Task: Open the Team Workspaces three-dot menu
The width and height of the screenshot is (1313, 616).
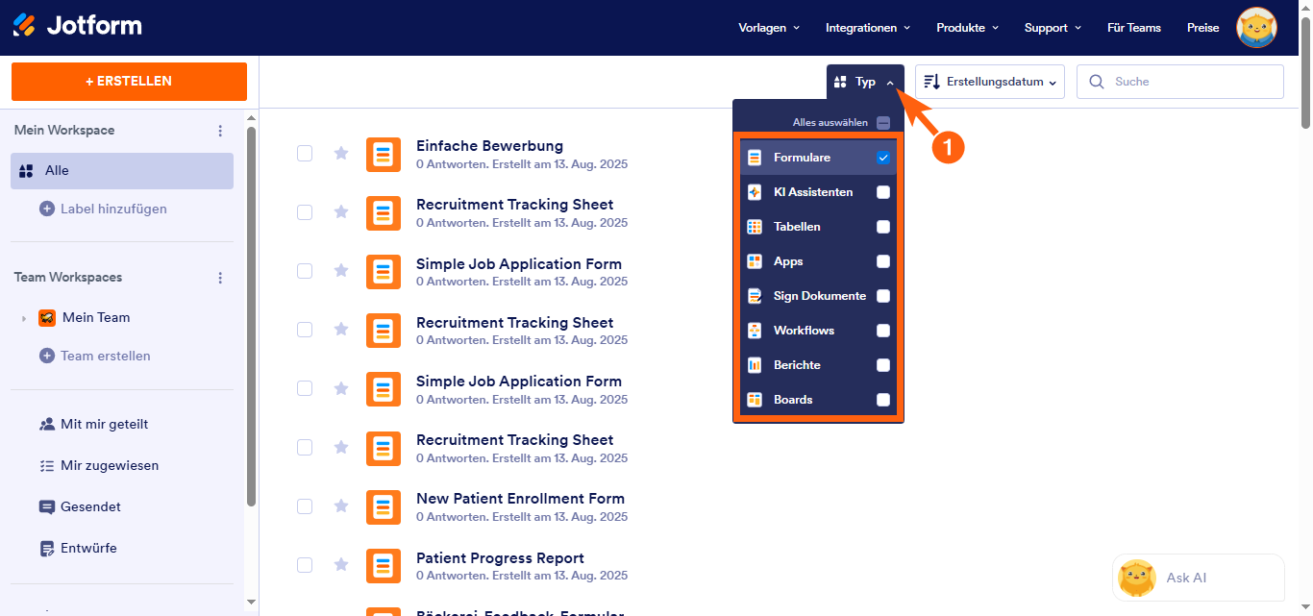Action: click(x=220, y=278)
